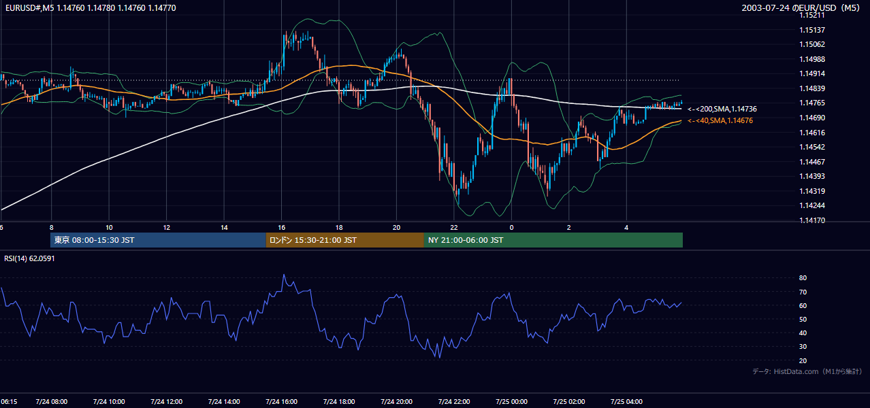
Task: Click price level 1.14690 on the axis
Action: click(811, 118)
